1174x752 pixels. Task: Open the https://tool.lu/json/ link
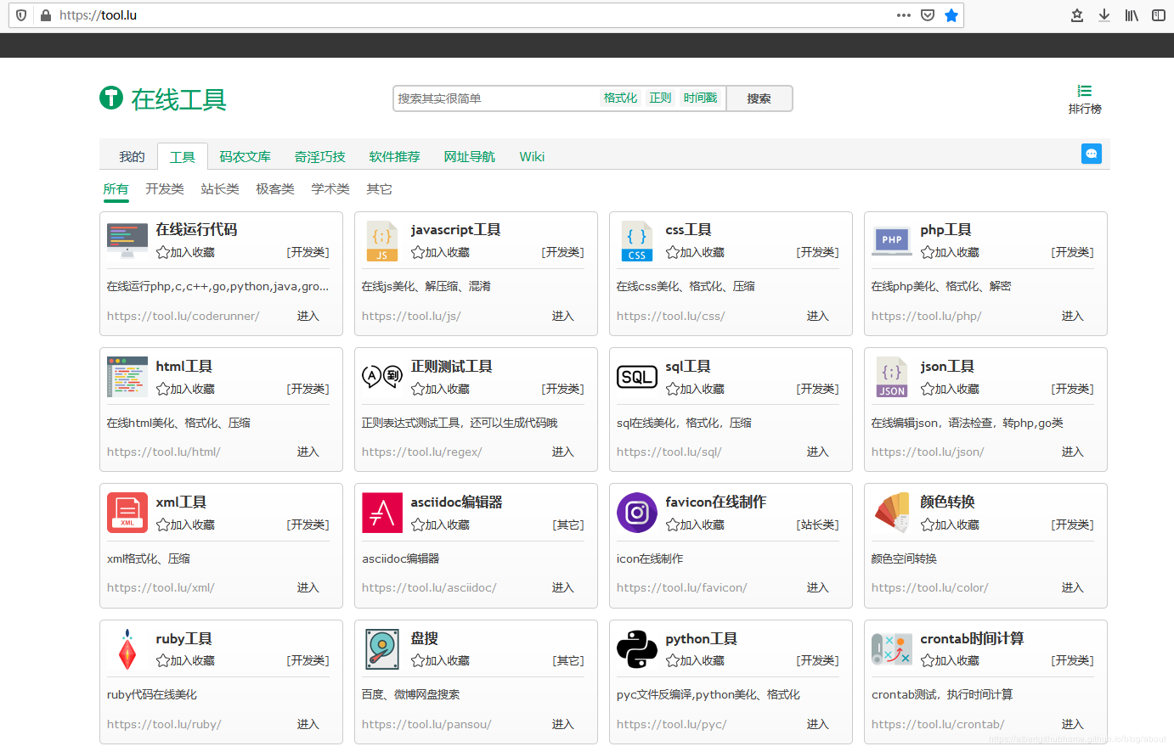[928, 452]
